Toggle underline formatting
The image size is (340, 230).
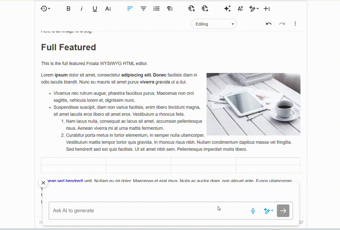95,9
